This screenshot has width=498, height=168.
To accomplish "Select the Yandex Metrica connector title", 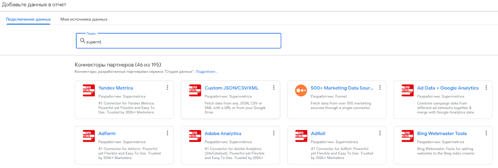I will tap(115, 88).
